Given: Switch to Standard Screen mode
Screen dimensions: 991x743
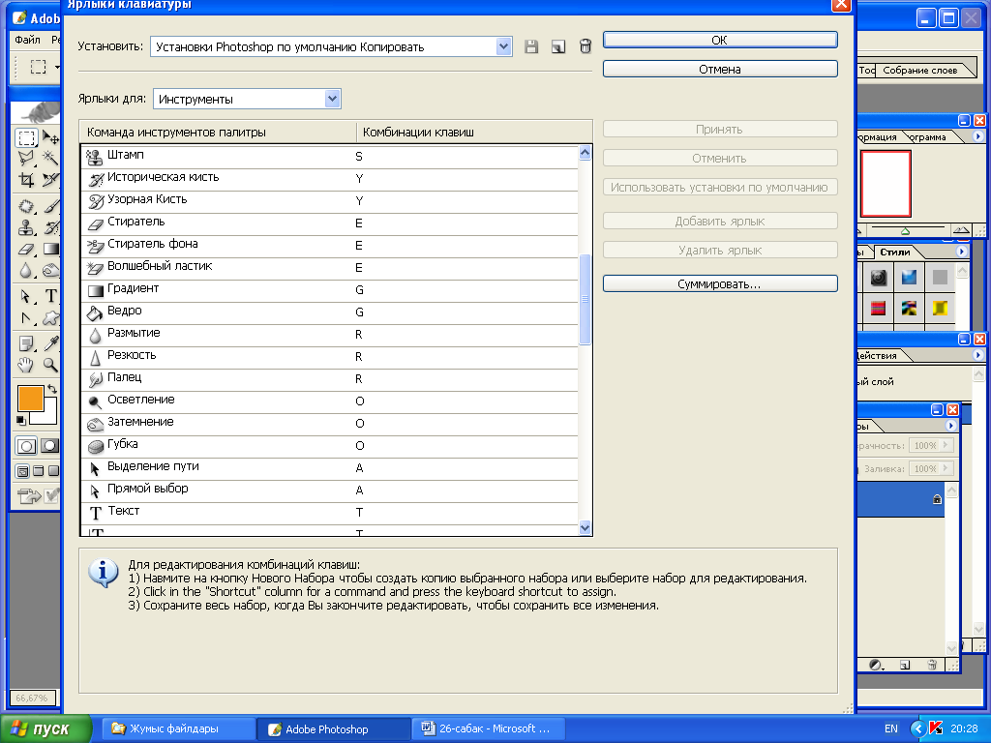Looking at the screenshot, I should click(x=23, y=471).
